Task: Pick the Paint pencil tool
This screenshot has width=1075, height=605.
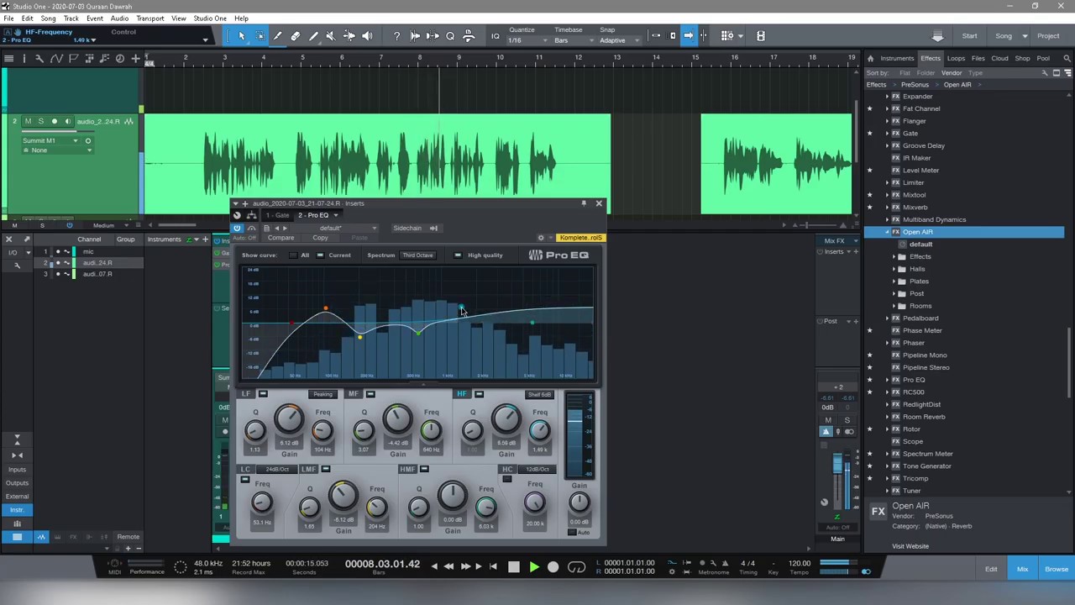Action: [313, 36]
